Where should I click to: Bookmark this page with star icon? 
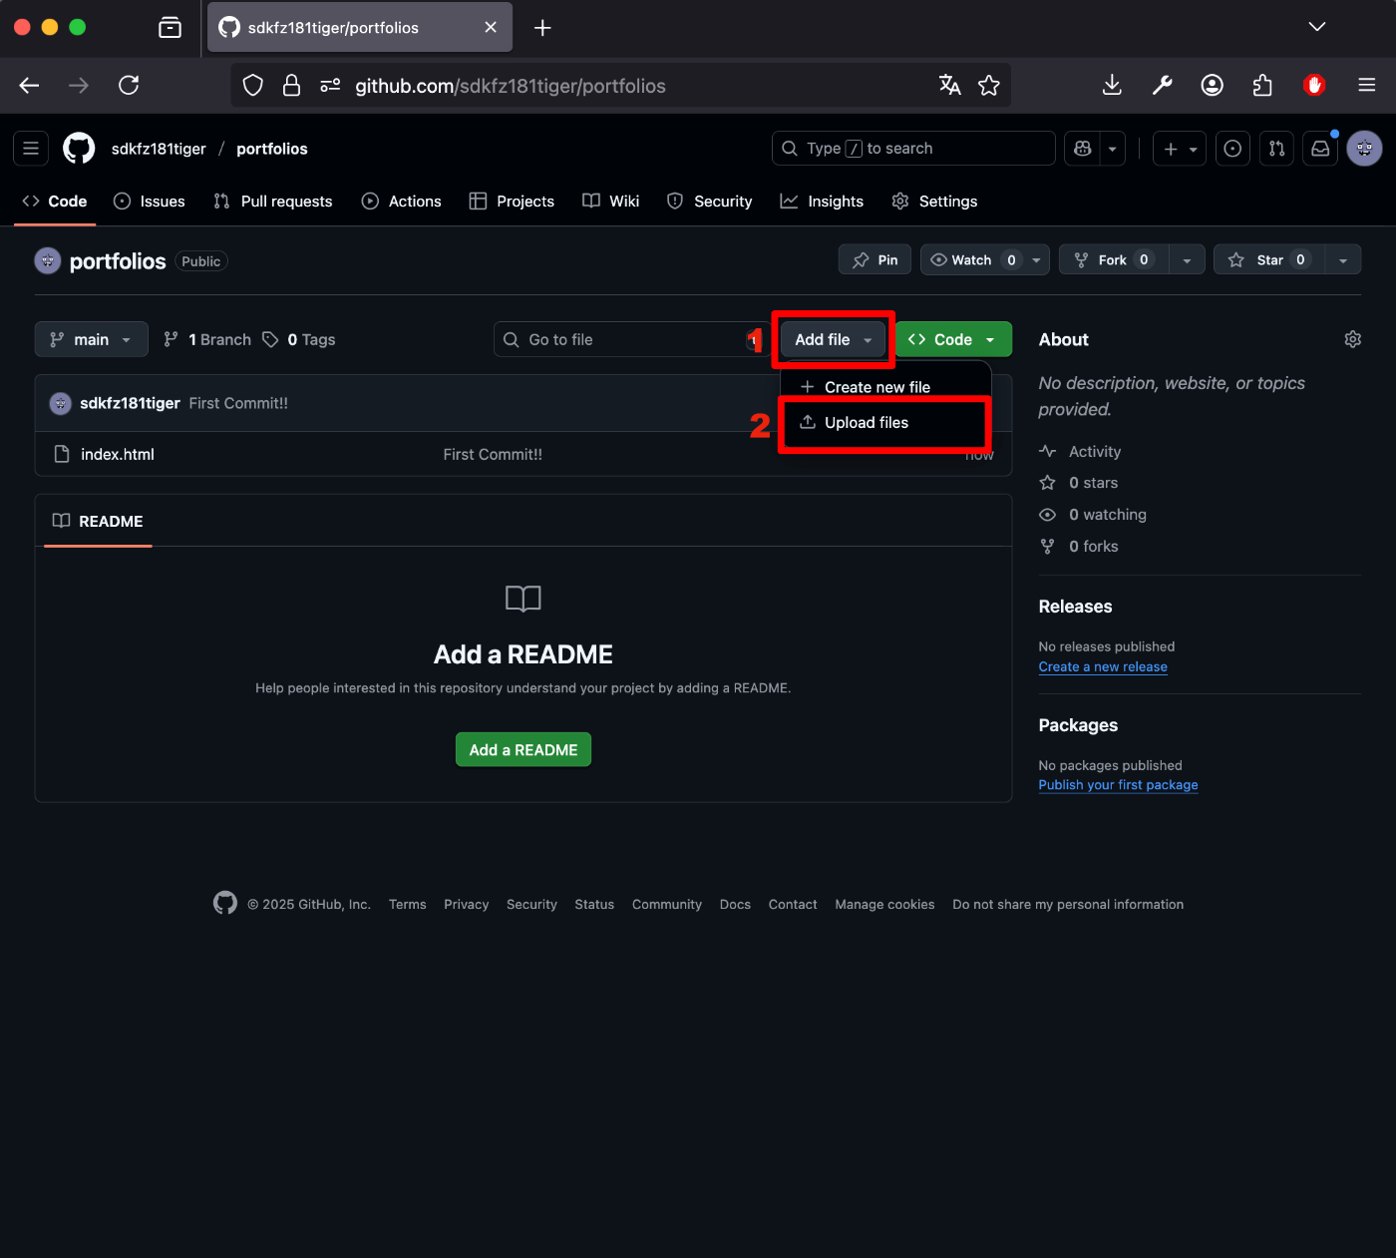[988, 86]
